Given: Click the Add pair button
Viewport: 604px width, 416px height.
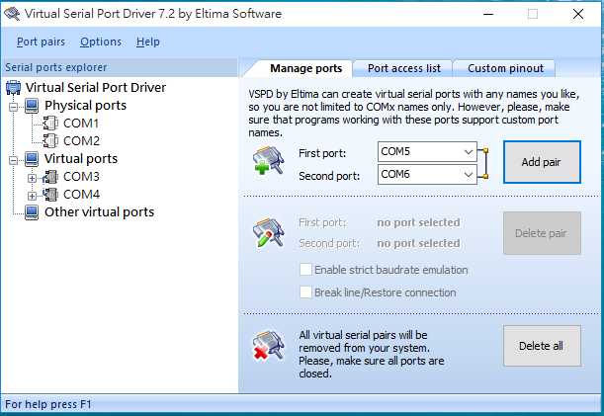Looking at the screenshot, I should point(542,162).
